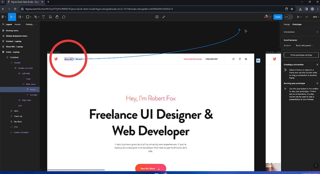Click the link icon in center toolbar

pos(164,17)
